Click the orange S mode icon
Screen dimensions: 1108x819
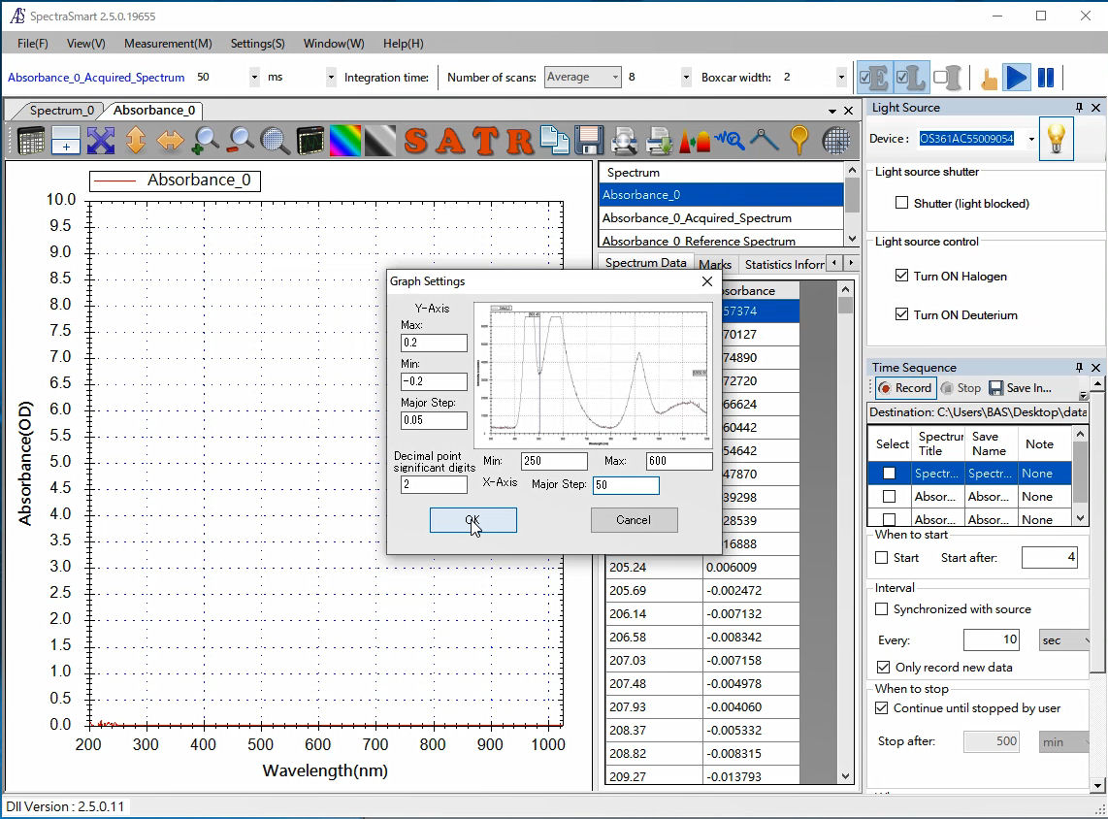click(416, 141)
